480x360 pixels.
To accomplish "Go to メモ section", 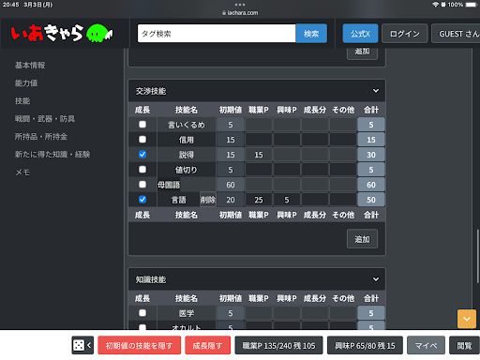I will pyautogui.click(x=22, y=172).
